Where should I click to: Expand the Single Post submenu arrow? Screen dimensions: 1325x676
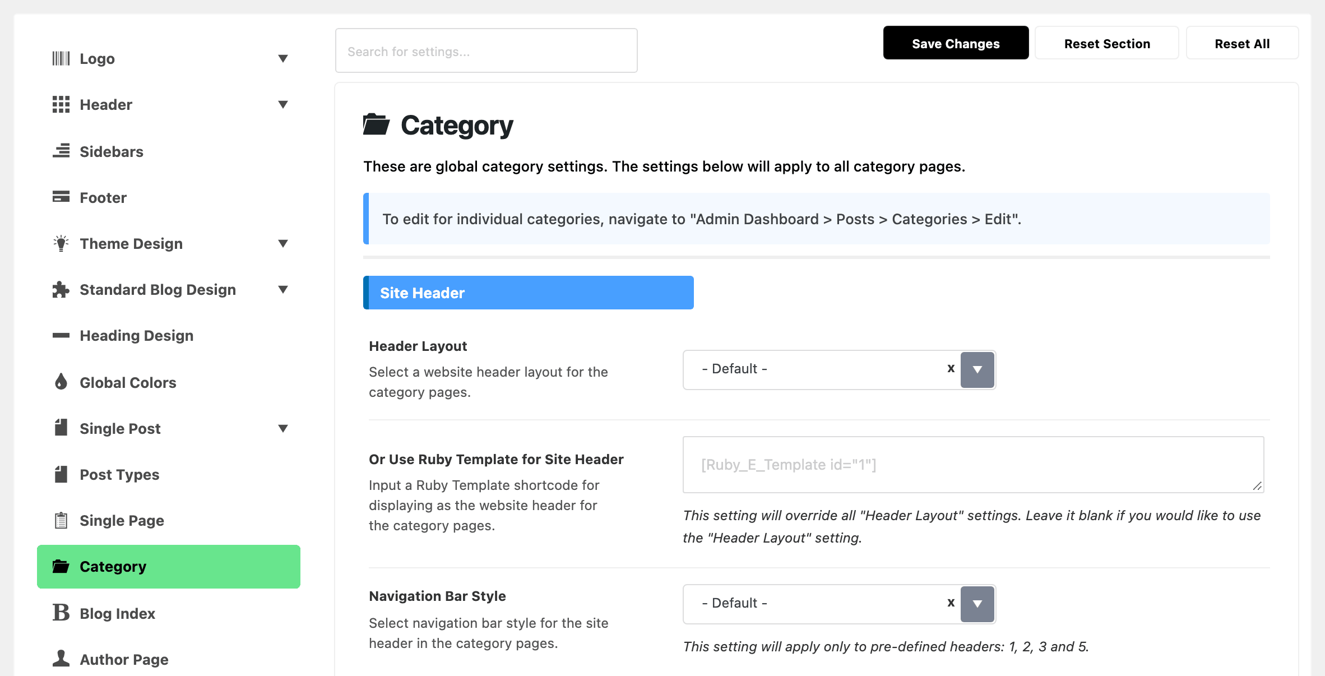tap(283, 428)
